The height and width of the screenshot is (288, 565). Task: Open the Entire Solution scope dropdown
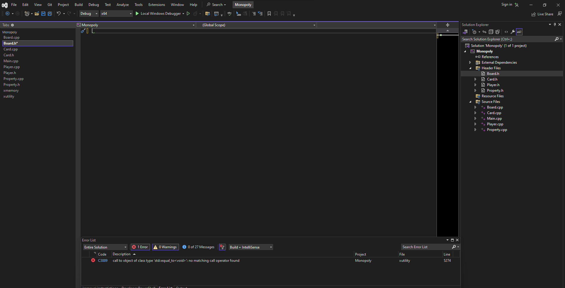(105, 247)
